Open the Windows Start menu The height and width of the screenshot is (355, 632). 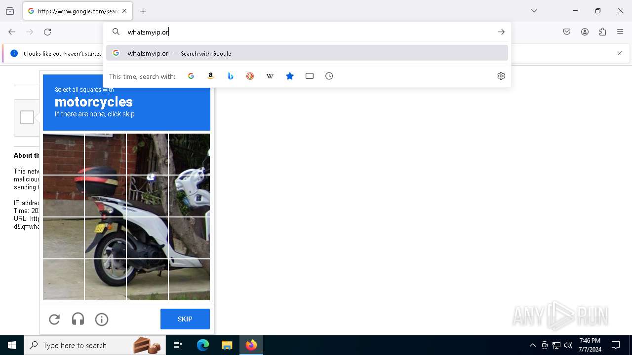[12, 345]
